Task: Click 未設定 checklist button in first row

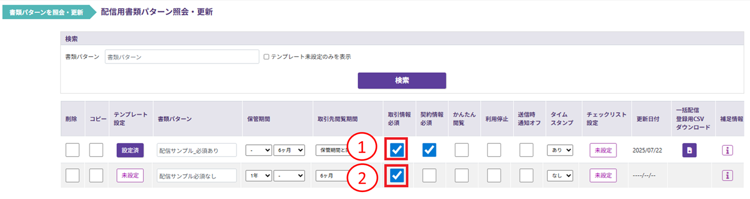Action: click(x=603, y=150)
